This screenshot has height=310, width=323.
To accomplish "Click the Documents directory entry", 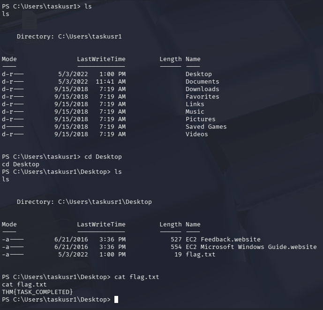I will pos(202,82).
